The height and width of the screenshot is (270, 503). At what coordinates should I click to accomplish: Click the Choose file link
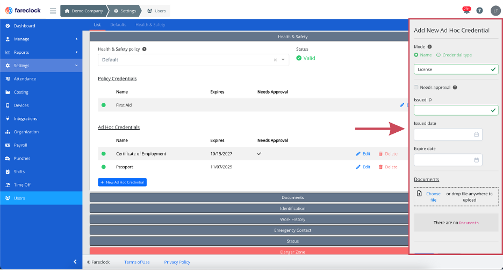pyautogui.click(x=433, y=197)
